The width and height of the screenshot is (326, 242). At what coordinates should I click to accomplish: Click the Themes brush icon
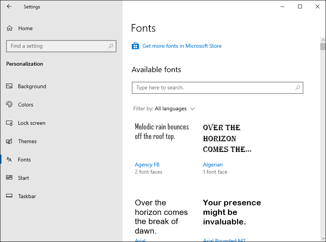pyautogui.click(x=10, y=141)
